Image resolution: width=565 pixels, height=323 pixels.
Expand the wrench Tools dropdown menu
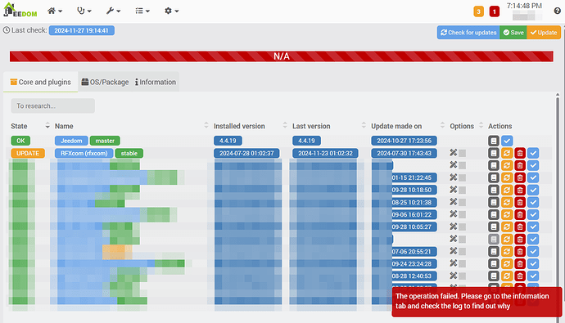click(113, 11)
